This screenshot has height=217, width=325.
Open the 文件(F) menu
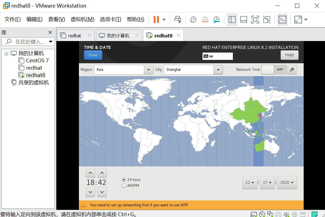(12, 19)
